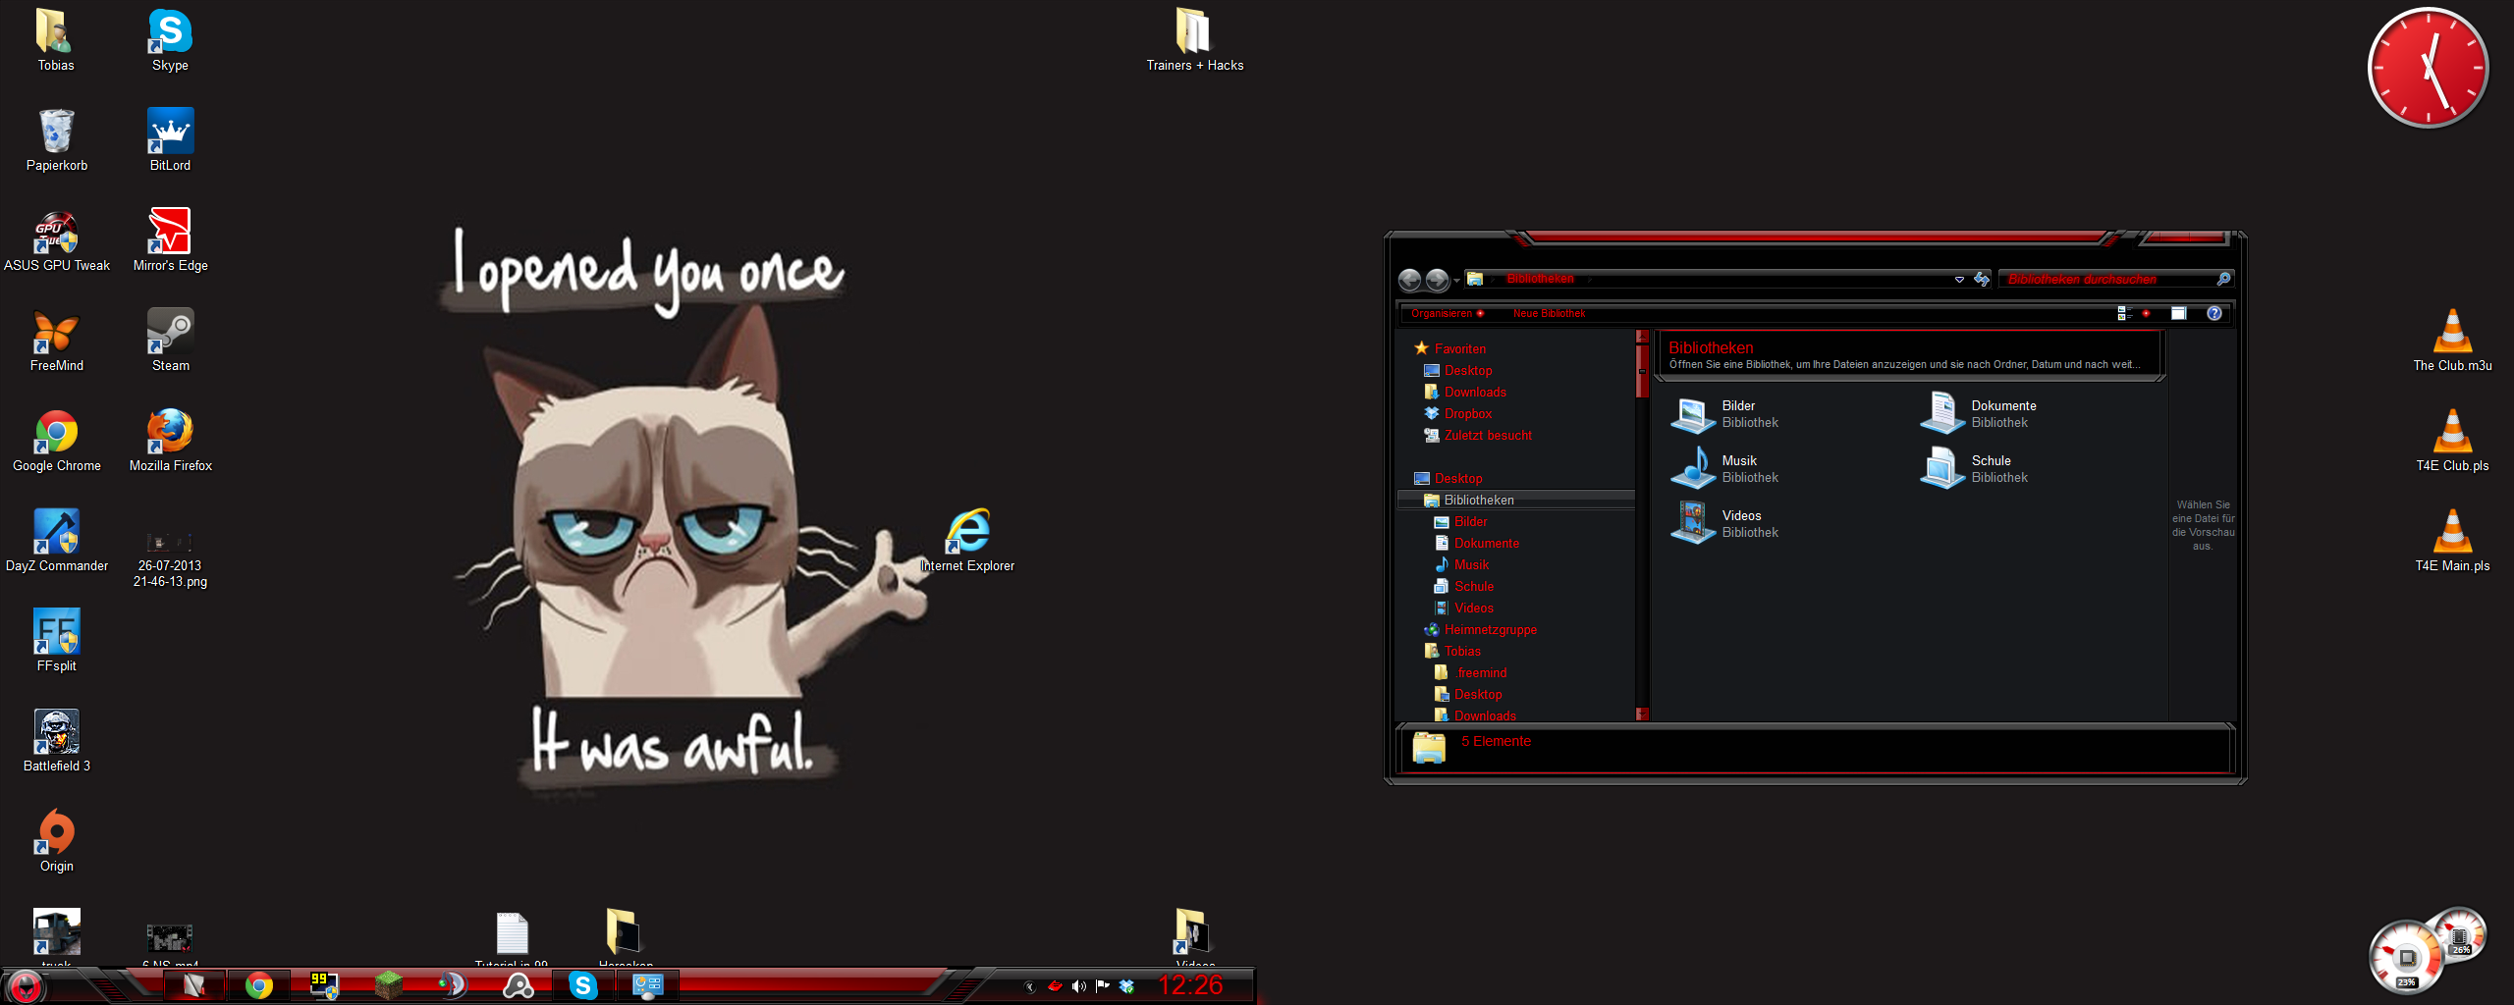
Task: Open Heimnetzgruppe in the navigation tree
Action: pyautogui.click(x=1480, y=629)
